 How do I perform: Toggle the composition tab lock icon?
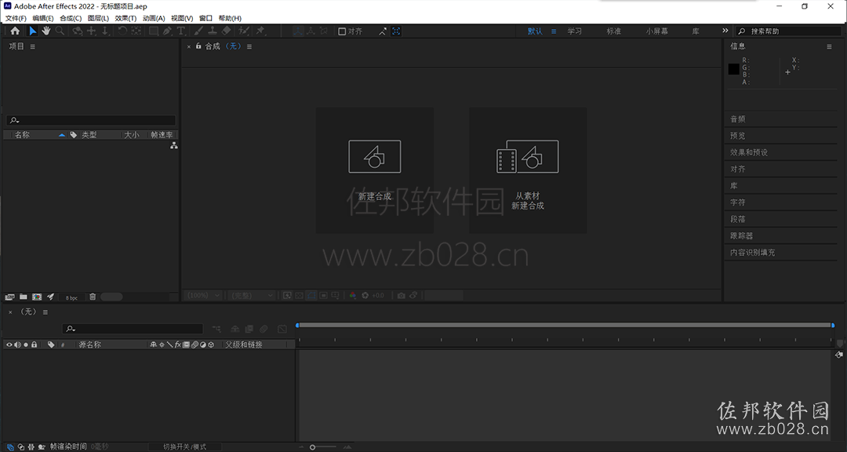198,46
